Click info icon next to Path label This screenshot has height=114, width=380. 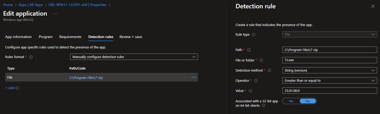[249, 50]
